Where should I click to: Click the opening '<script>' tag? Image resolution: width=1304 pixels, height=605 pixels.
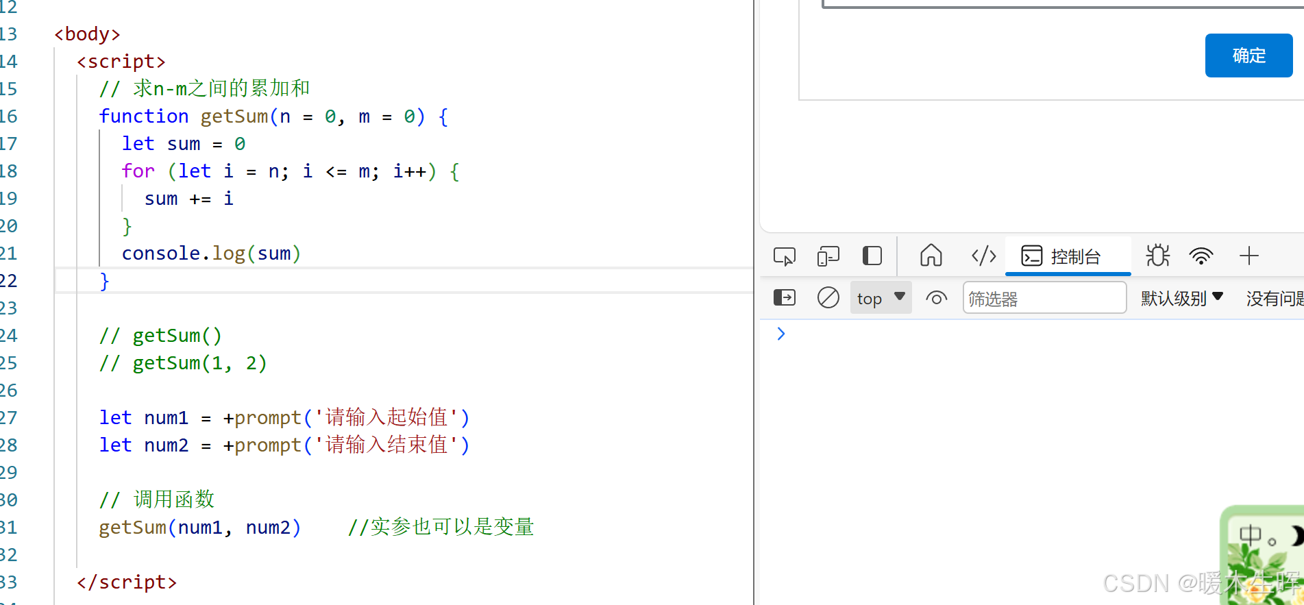[x=121, y=62]
